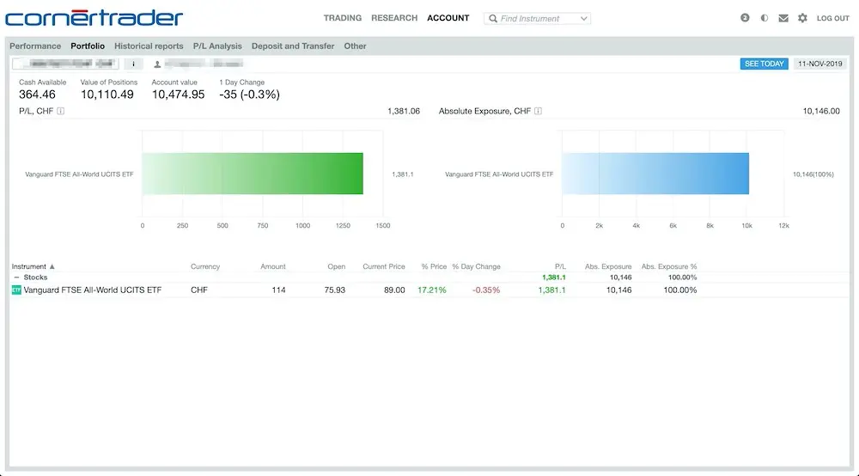The width and height of the screenshot is (859, 476).
Task: Open the P/L Analysis tab
Action: (x=217, y=46)
